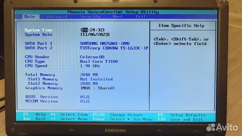The width and height of the screenshot is (242, 136).
Task: Click Total Memory 2048 MB value
Action: coord(89,75)
